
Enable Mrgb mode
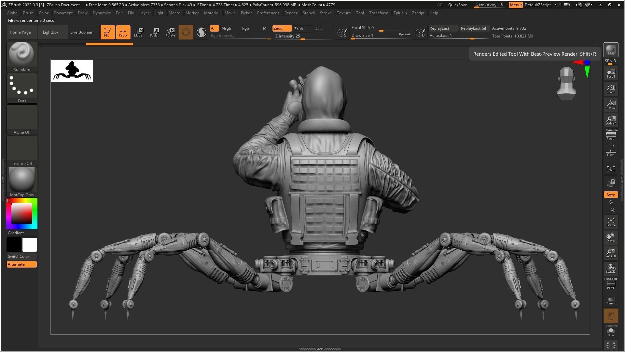(230, 28)
